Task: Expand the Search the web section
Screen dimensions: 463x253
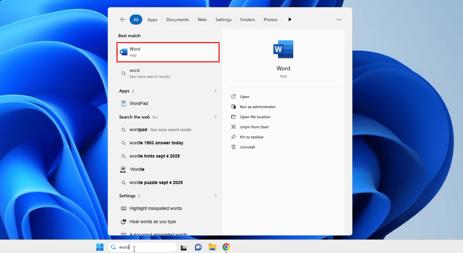Action: pyautogui.click(x=215, y=117)
